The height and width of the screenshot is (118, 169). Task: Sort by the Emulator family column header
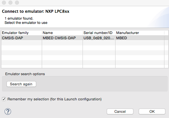[x=22, y=33]
